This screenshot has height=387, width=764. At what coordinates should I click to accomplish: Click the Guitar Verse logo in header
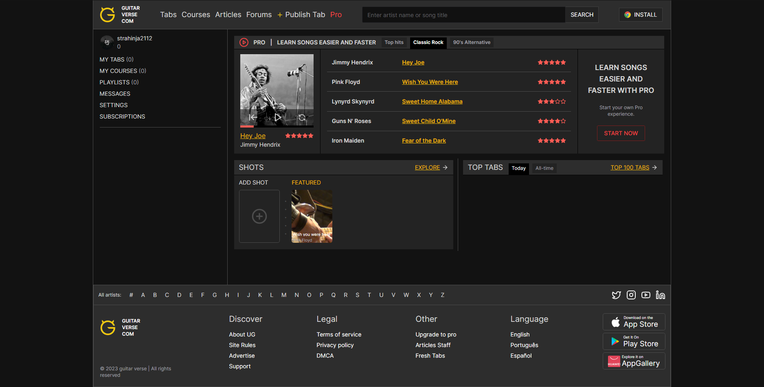click(120, 15)
